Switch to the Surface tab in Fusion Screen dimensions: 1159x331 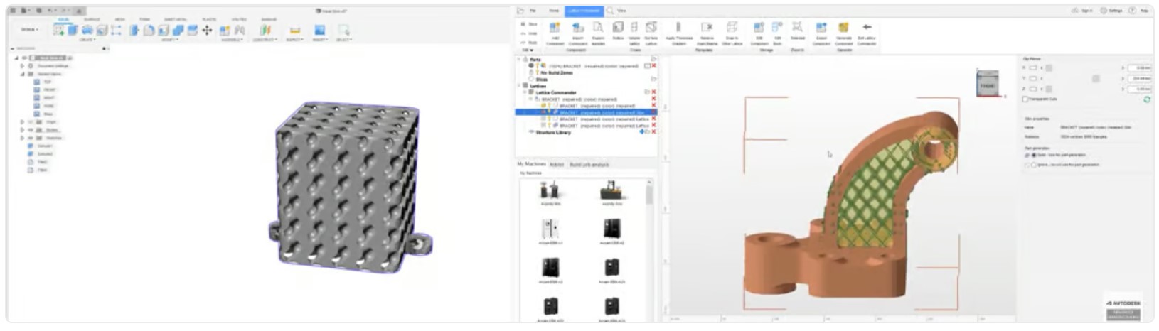pos(92,20)
